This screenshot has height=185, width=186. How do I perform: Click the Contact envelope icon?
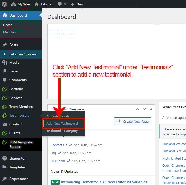[x=5, y=124]
